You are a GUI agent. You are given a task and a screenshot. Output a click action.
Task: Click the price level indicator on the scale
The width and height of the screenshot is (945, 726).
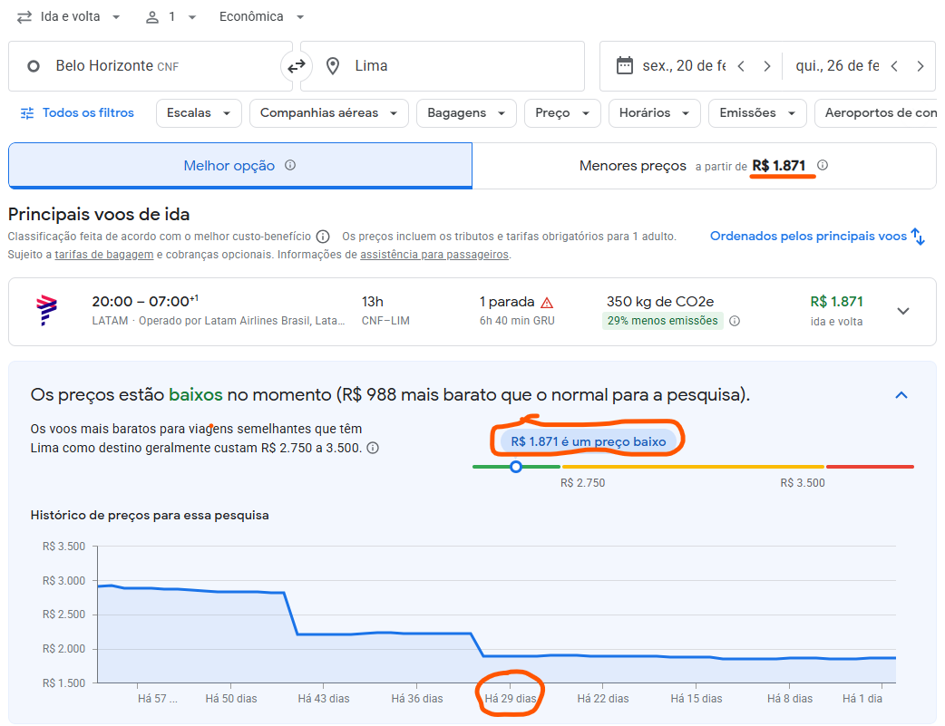pos(516,467)
